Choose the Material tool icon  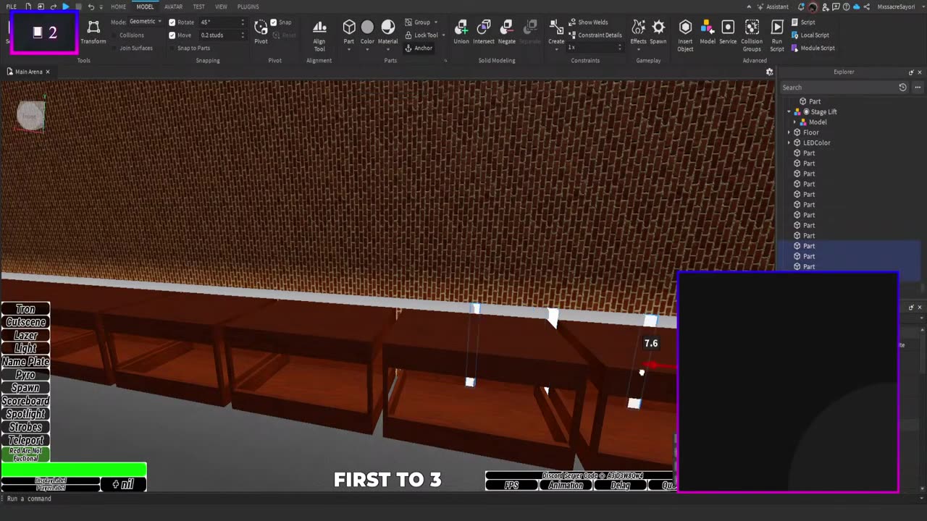(x=388, y=27)
